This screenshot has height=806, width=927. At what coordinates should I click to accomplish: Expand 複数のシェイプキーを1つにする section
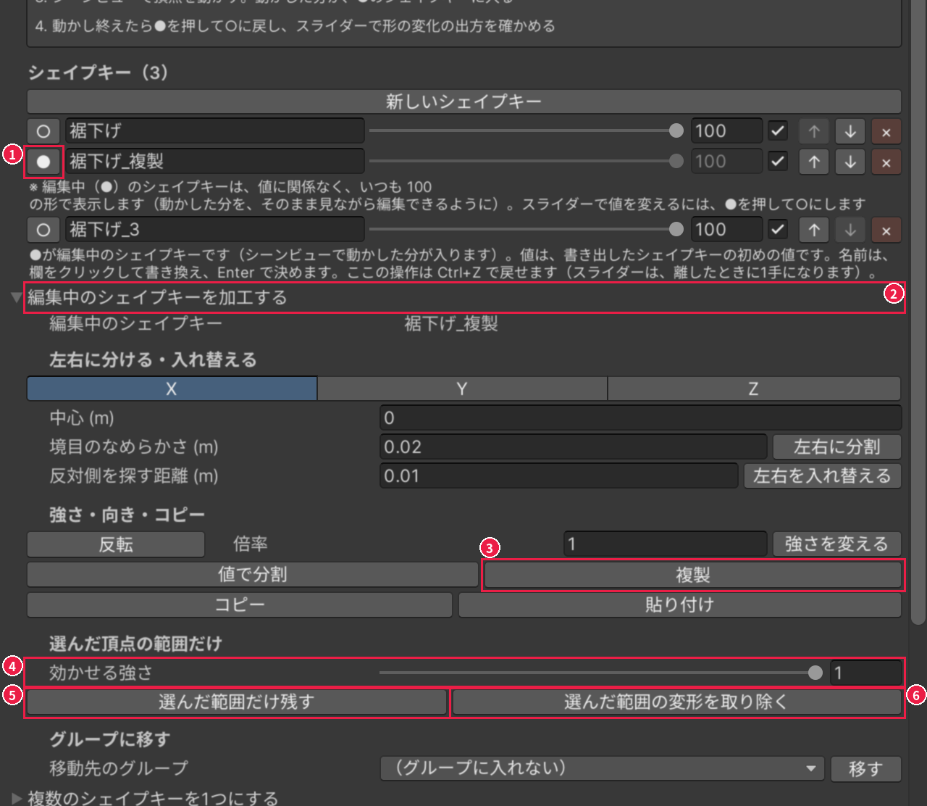[17, 799]
